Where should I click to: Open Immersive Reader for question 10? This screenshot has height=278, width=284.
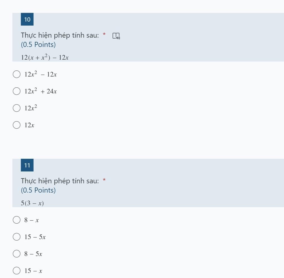pos(116,36)
